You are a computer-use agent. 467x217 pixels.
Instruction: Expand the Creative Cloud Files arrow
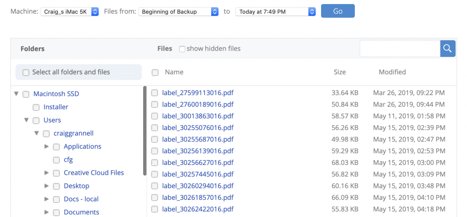pyautogui.click(x=47, y=172)
